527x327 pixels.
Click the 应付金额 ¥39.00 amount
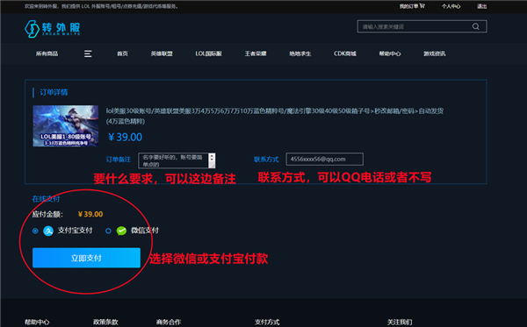pyautogui.click(x=90, y=214)
